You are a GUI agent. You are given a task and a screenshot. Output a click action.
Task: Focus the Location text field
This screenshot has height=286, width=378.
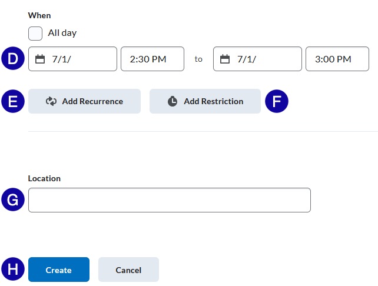(x=170, y=200)
